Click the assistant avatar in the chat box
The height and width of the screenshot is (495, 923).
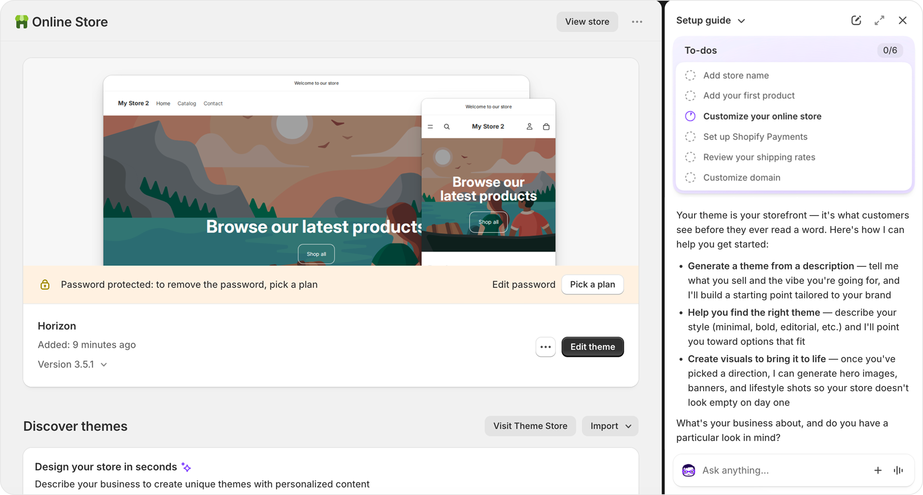pyautogui.click(x=688, y=470)
